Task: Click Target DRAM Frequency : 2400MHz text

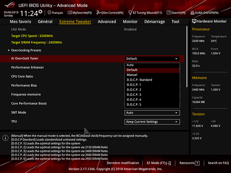Action: (37, 43)
